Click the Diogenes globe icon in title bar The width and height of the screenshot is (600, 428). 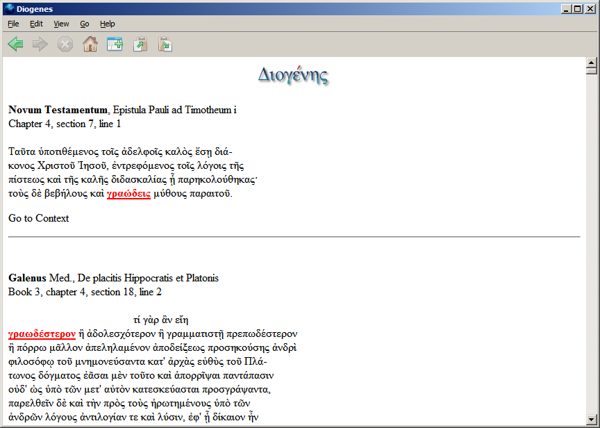coord(8,8)
